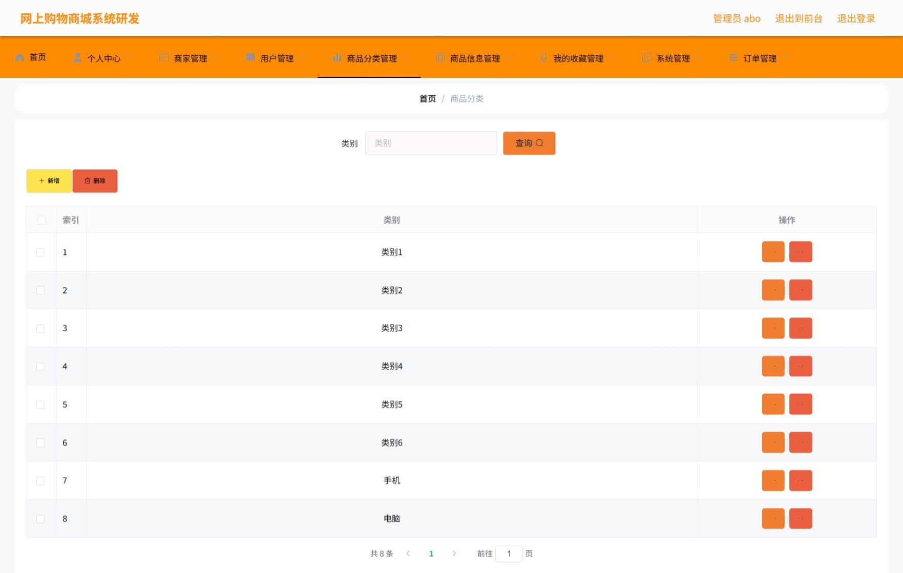Click orange edit button in 类别6 row
The height and width of the screenshot is (573, 903).
tap(773, 442)
